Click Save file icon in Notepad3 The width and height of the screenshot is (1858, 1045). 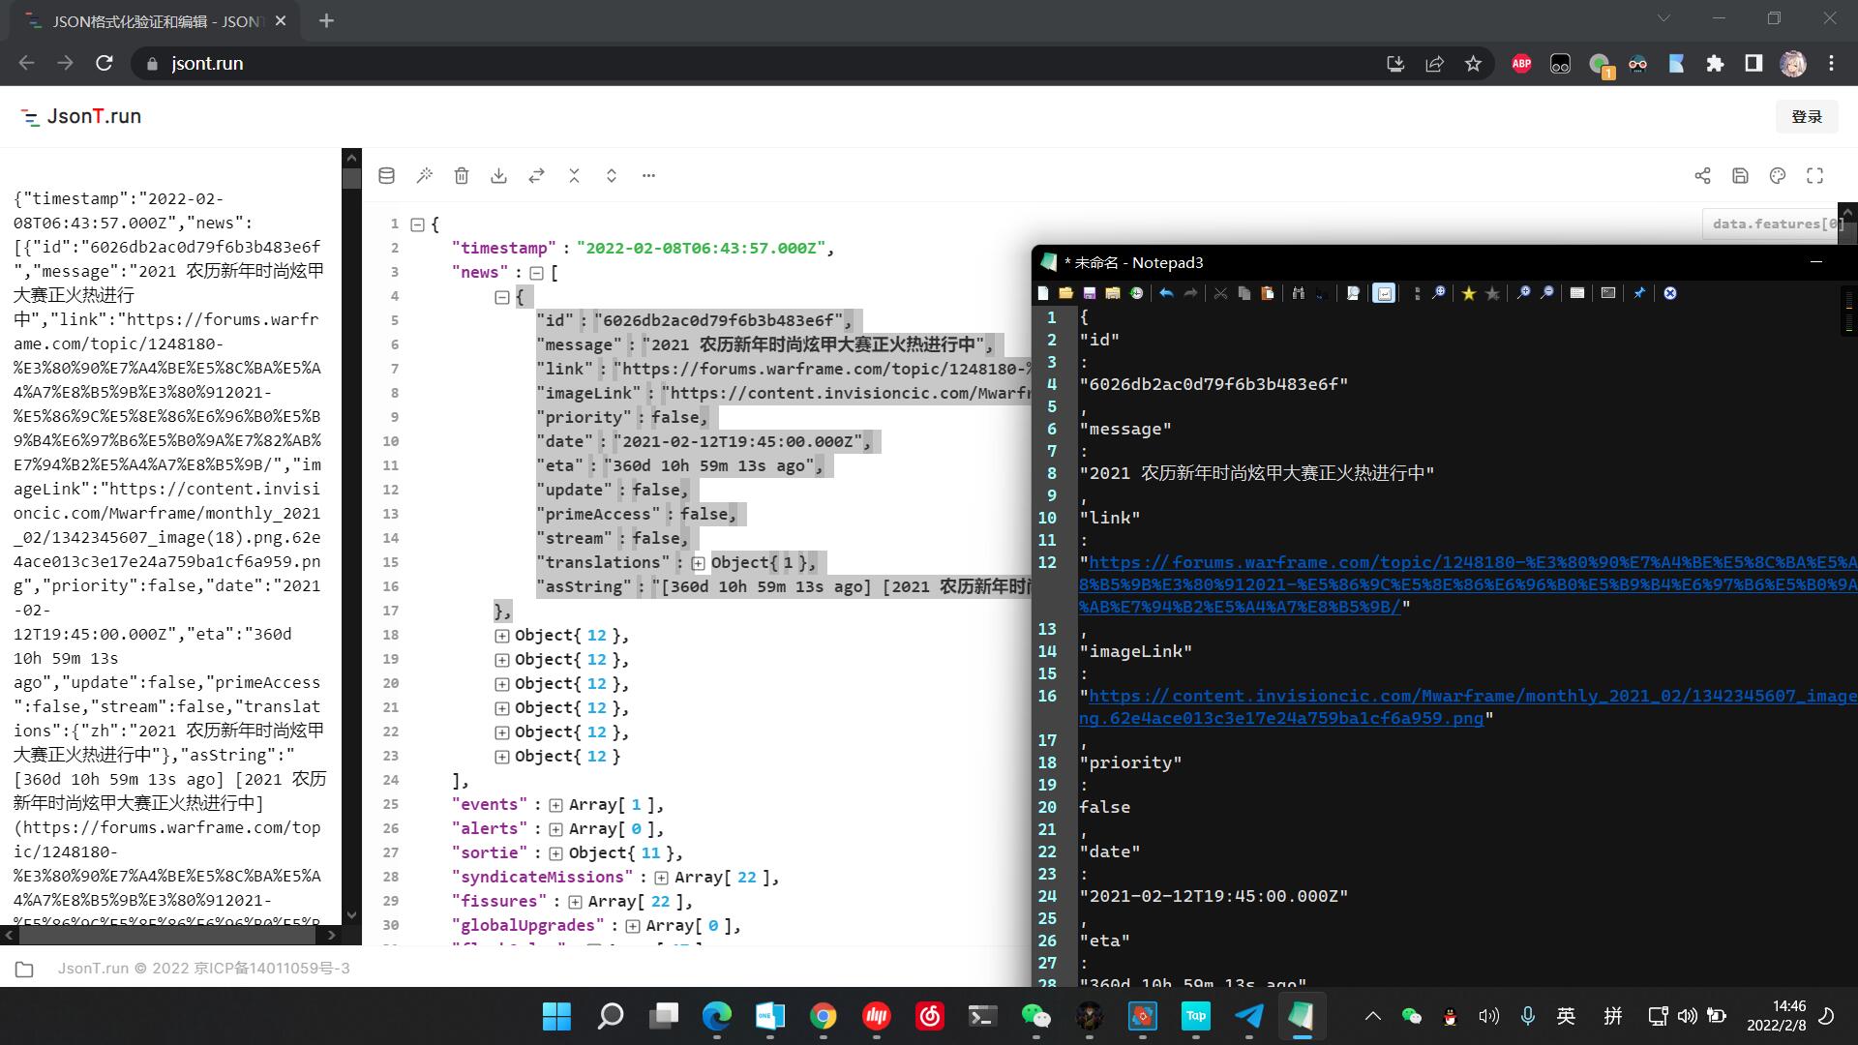pos(1090,293)
